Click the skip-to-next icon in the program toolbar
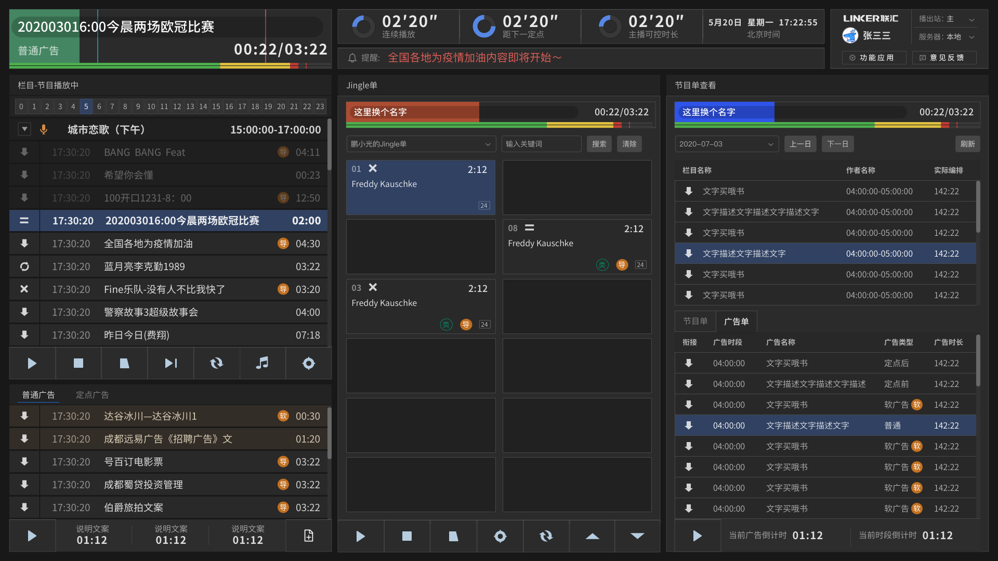This screenshot has width=998, height=561. tap(170, 363)
